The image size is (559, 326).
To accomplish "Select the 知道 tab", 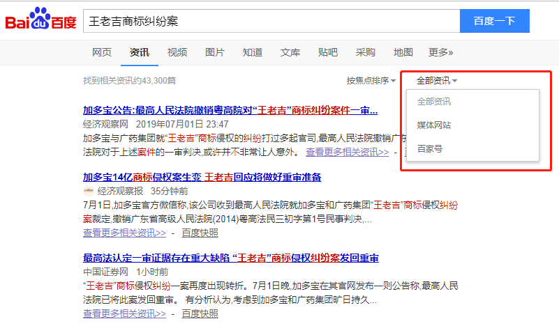I will [x=253, y=52].
